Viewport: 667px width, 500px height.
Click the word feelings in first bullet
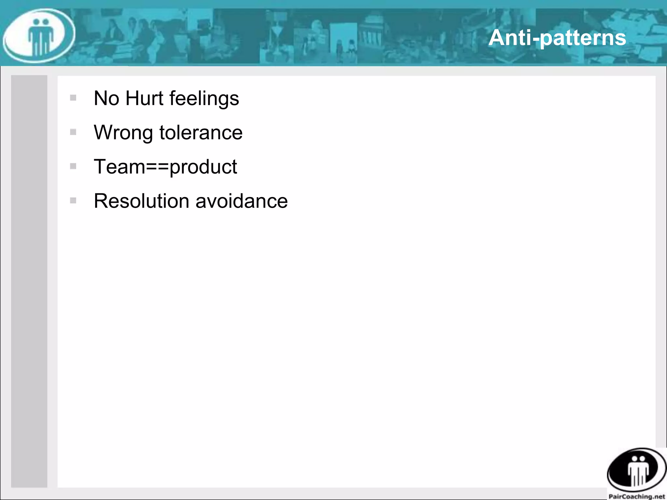(x=204, y=99)
